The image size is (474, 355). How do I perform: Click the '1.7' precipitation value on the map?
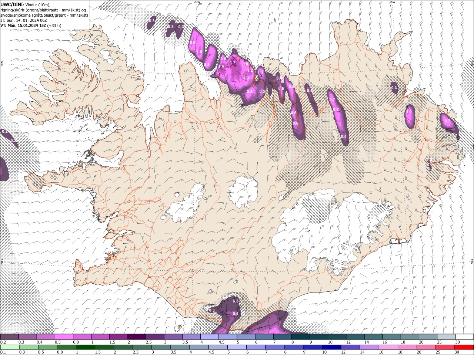[x=233, y=63]
